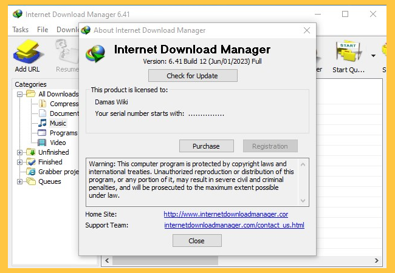Screen dimensions: 395x273
Task: Open the Tasks menu
Action: 21,30
